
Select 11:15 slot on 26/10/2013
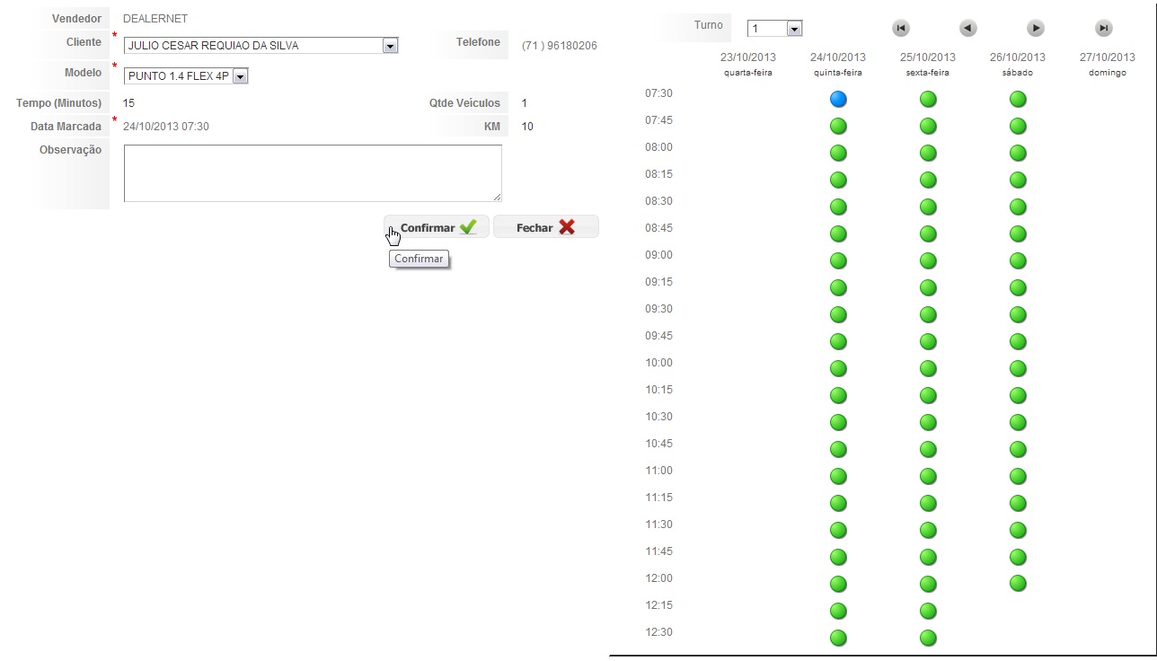(1018, 503)
